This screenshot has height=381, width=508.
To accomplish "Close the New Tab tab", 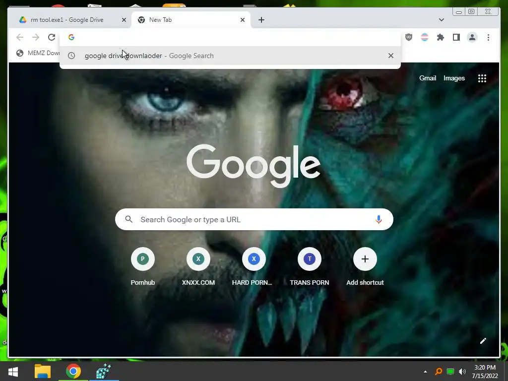I will [x=242, y=20].
